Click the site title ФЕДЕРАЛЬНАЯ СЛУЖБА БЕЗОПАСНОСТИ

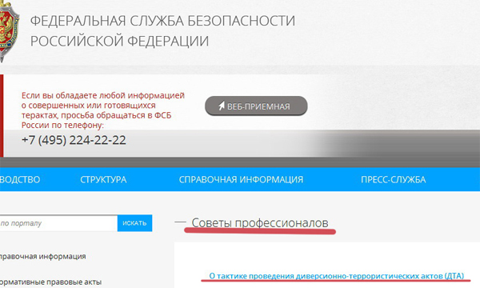coord(162,21)
